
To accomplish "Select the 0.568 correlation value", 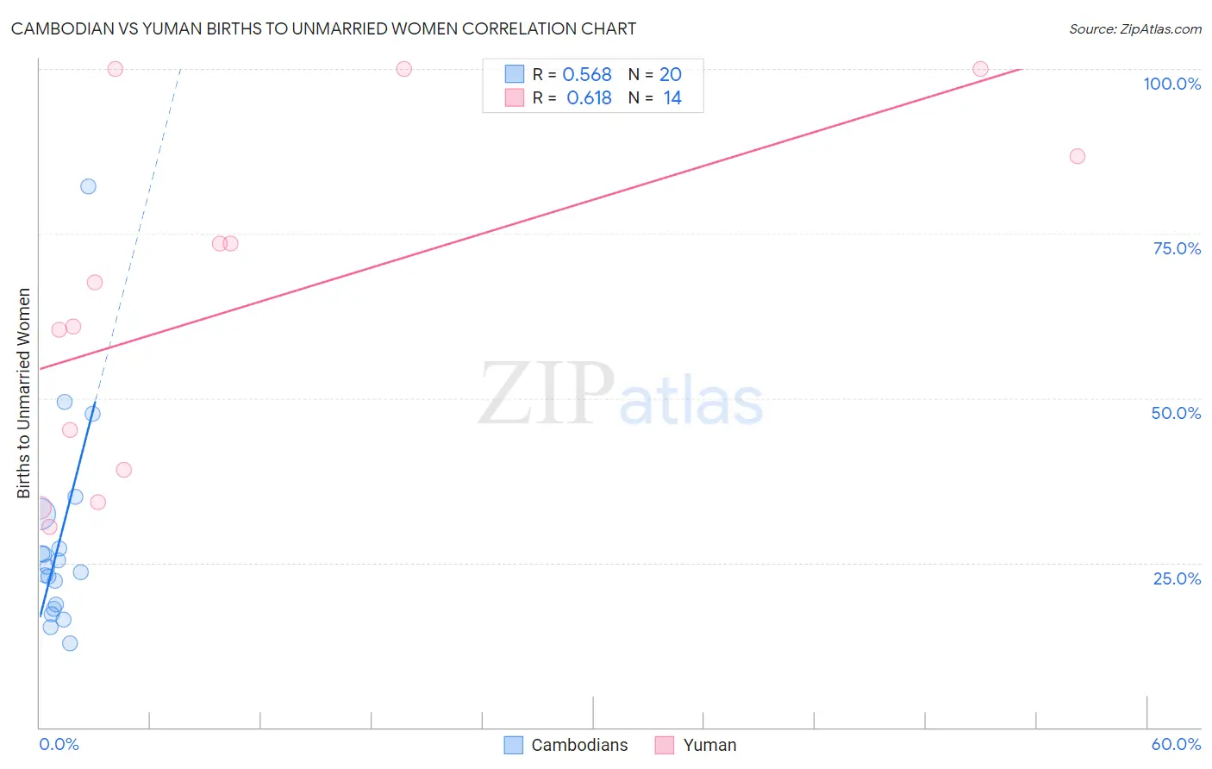I will 587,75.
